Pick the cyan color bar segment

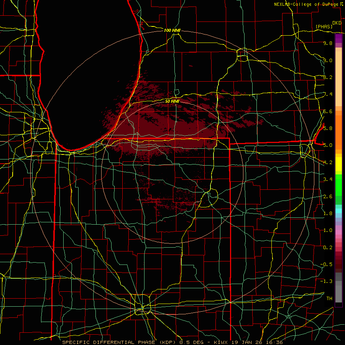338,211
